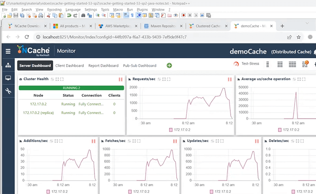Select three-column dashboard layout
The image size is (316, 194).
(x=292, y=64)
